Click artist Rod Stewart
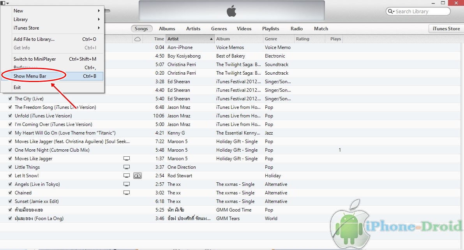This screenshot has height=250, width=464. [180, 176]
